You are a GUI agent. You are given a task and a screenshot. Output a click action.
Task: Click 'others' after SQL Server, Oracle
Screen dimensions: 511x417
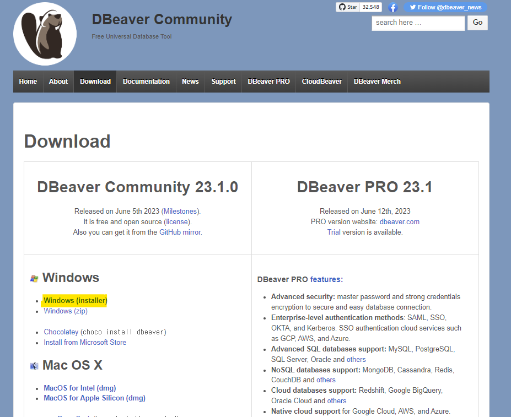coord(356,359)
